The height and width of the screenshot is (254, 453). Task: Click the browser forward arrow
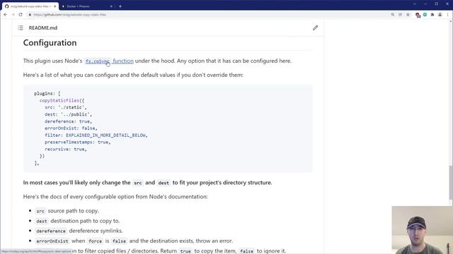[x=13, y=15]
